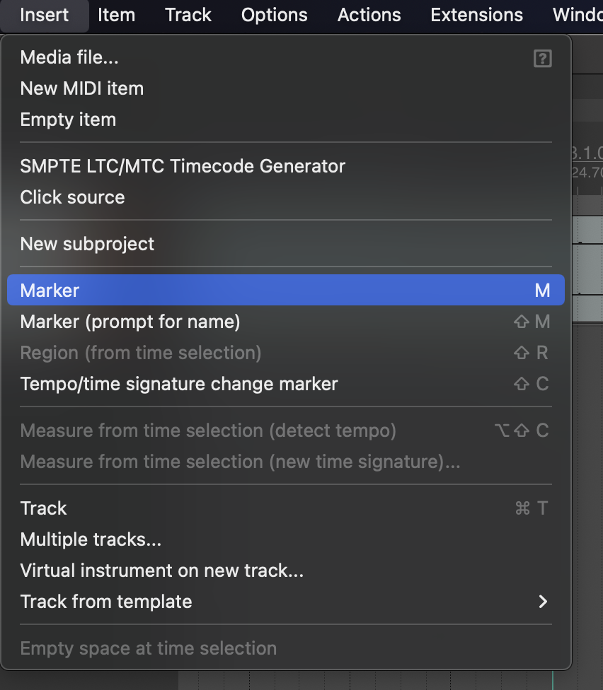Open the Options menu
This screenshot has width=603, height=690.
tap(274, 16)
